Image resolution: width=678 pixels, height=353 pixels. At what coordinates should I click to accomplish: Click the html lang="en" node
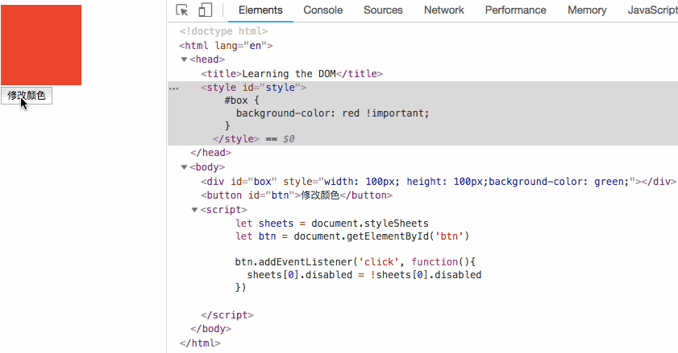coord(226,46)
